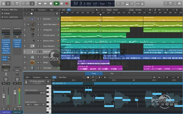Viewport: 183px width, 114px height.
Task: Solo the Electric Piano track
Action: pos(41,41)
